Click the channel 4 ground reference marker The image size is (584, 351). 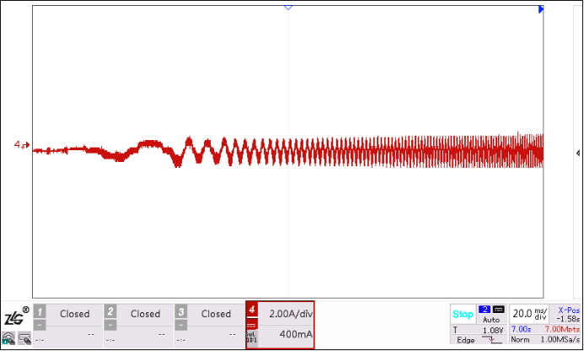click(x=22, y=145)
